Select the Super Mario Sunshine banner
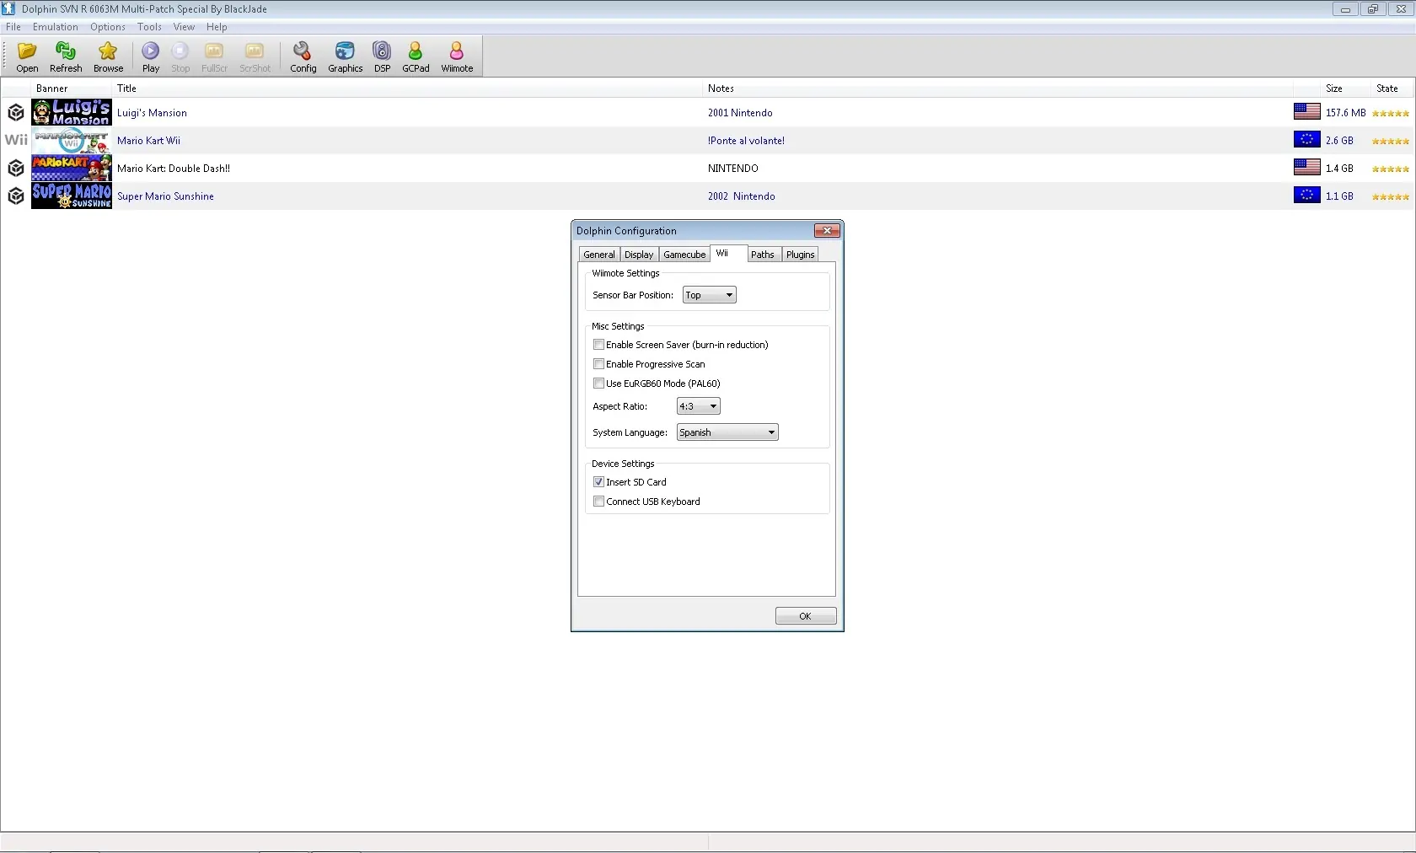Viewport: 1416px width, 853px height. (72, 196)
